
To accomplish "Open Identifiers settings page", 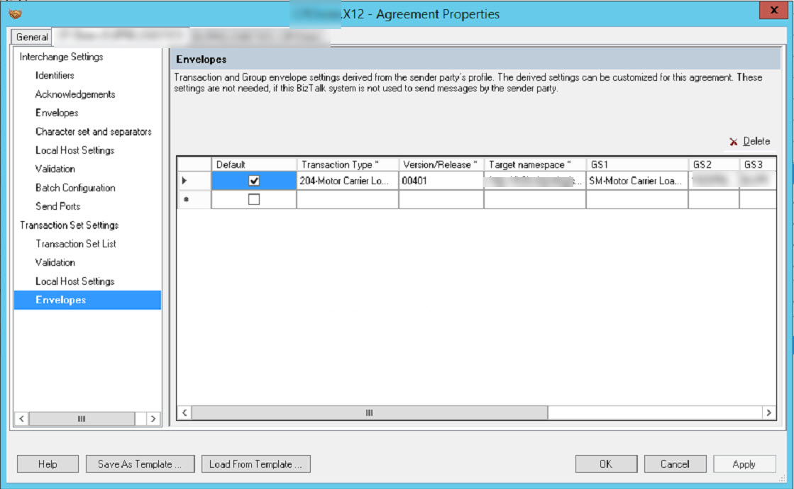I will [55, 75].
